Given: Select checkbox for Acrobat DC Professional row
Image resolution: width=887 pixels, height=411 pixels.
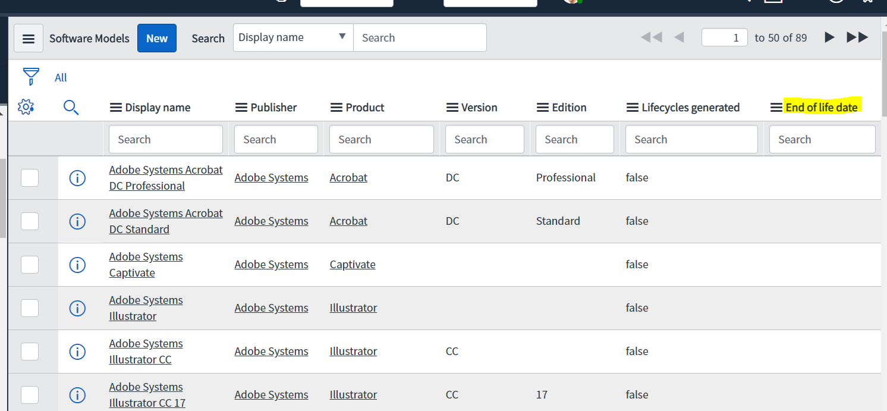Looking at the screenshot, I should [x=30, y=178].
